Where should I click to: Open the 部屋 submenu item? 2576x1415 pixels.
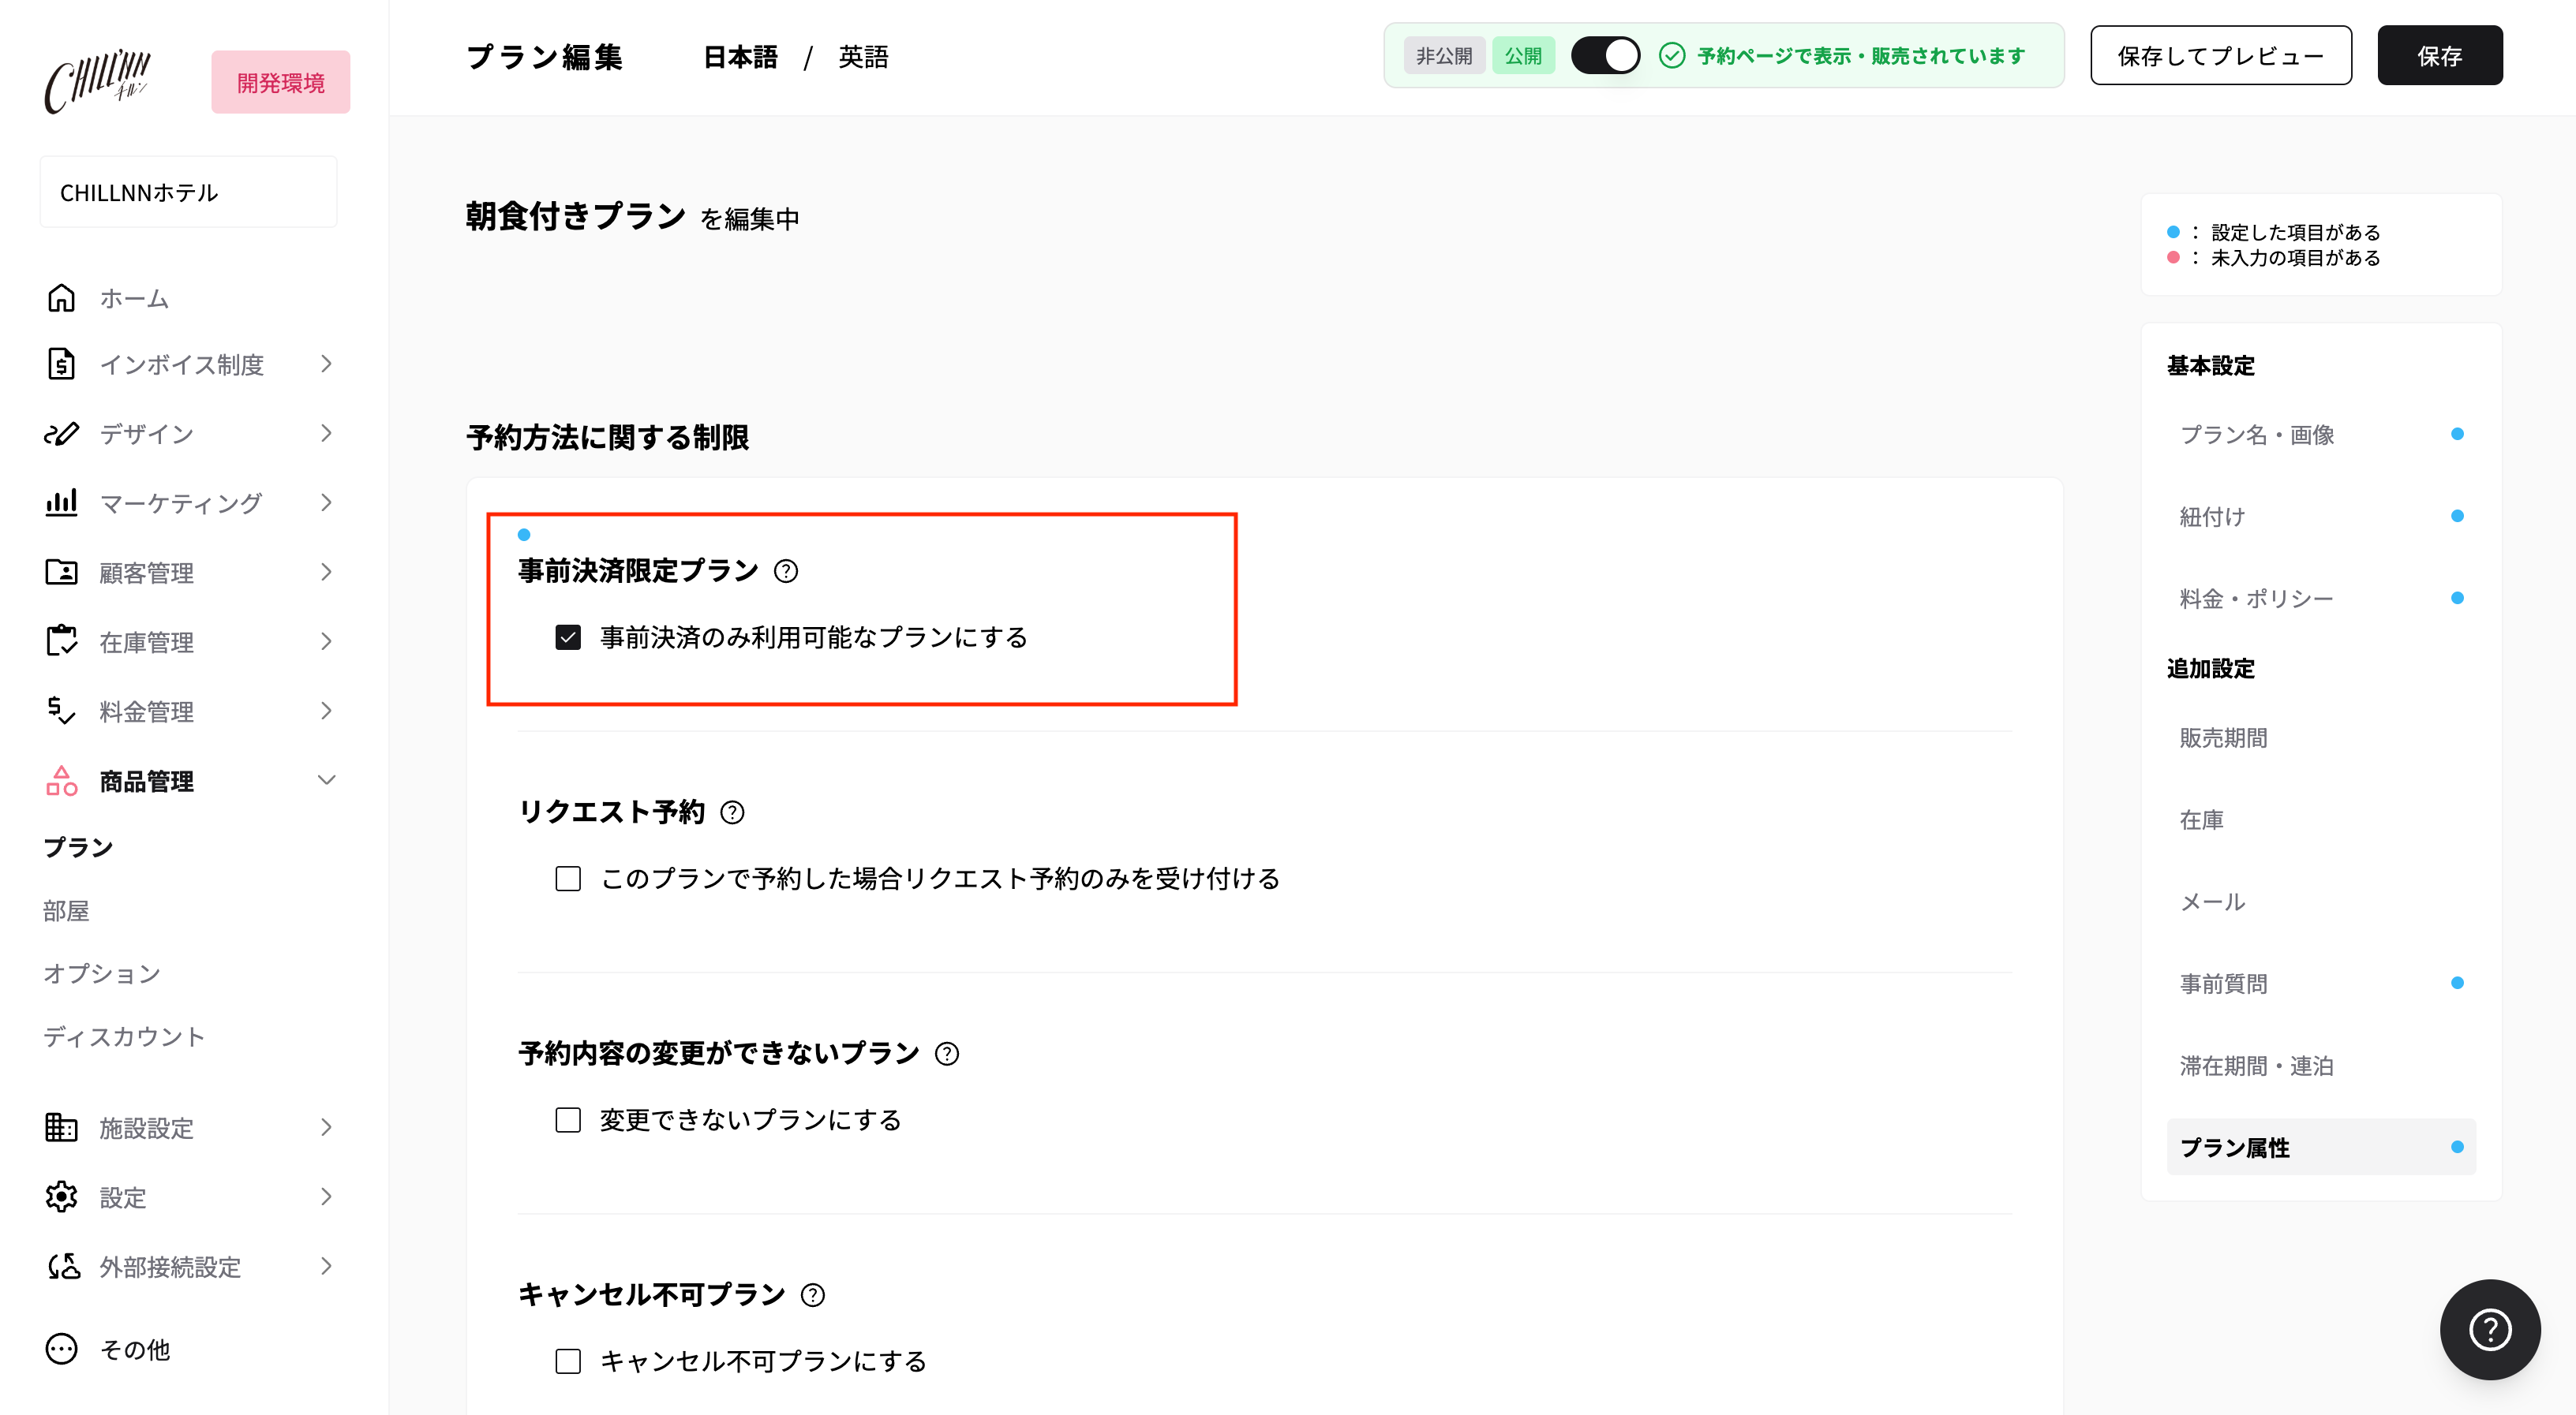(66, 910)
